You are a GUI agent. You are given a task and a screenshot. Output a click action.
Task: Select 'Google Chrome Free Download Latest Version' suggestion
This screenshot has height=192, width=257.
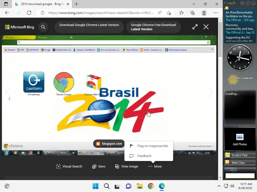tap(153, 27)
